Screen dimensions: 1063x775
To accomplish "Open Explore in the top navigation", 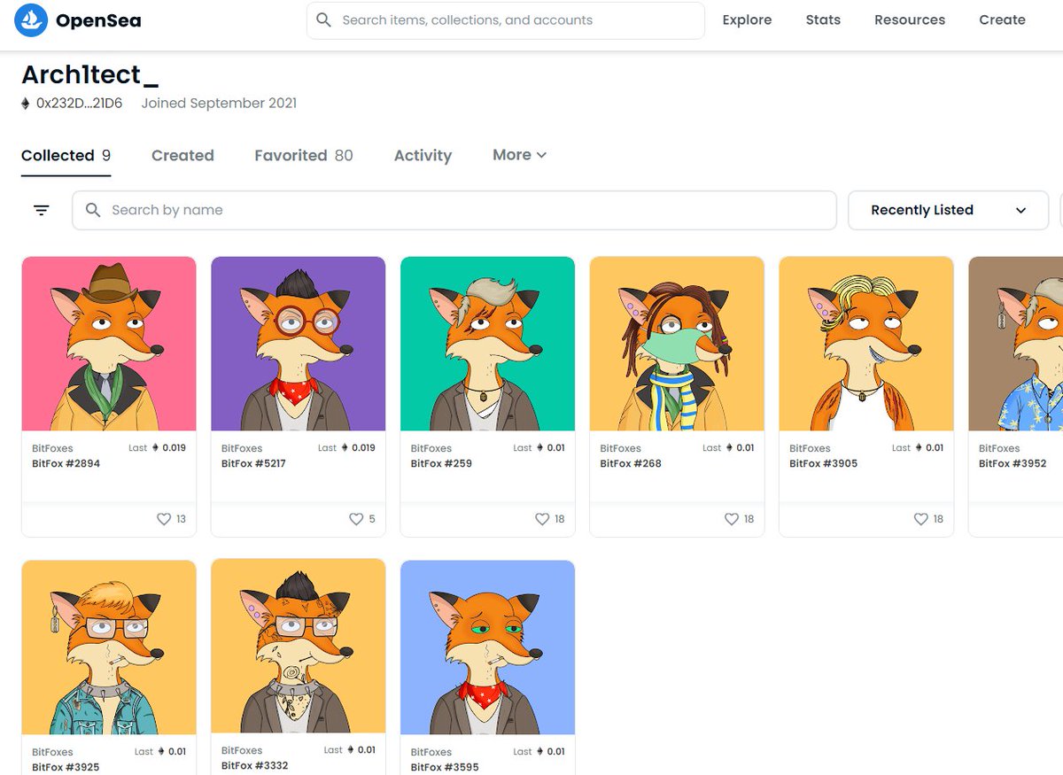I will click(x=747, y=19).
